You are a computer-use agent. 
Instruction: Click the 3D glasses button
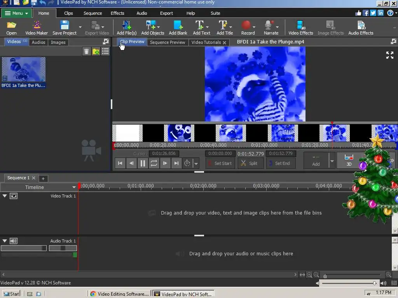click(349, 160)
